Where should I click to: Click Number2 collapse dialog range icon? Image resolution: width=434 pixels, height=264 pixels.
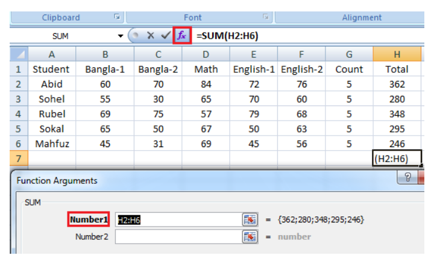tap(250, 237)
